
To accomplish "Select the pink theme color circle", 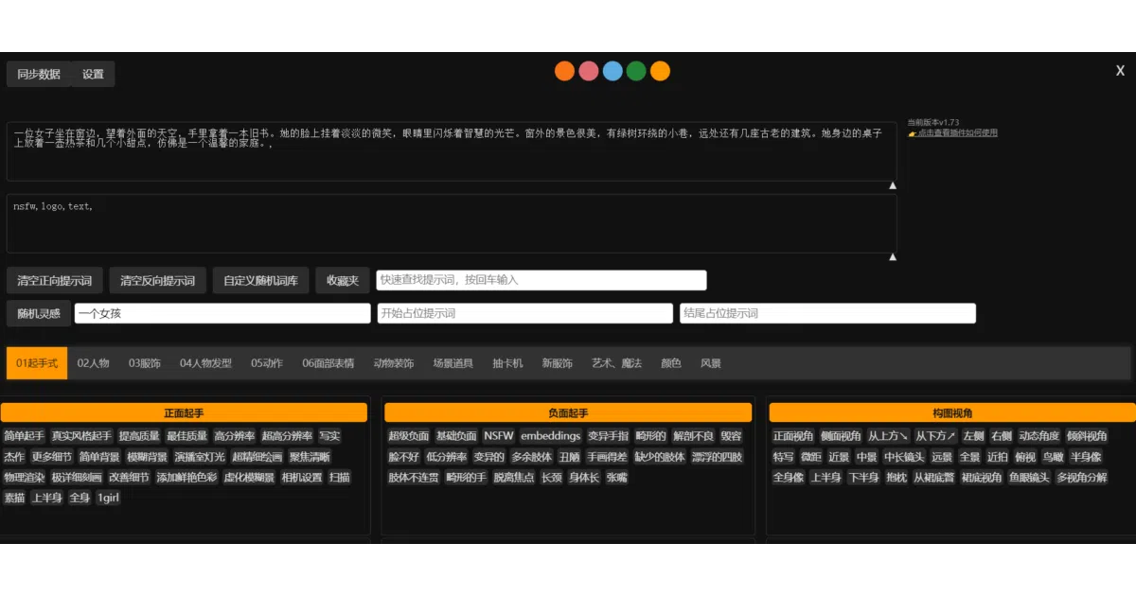I will [589, 71].
